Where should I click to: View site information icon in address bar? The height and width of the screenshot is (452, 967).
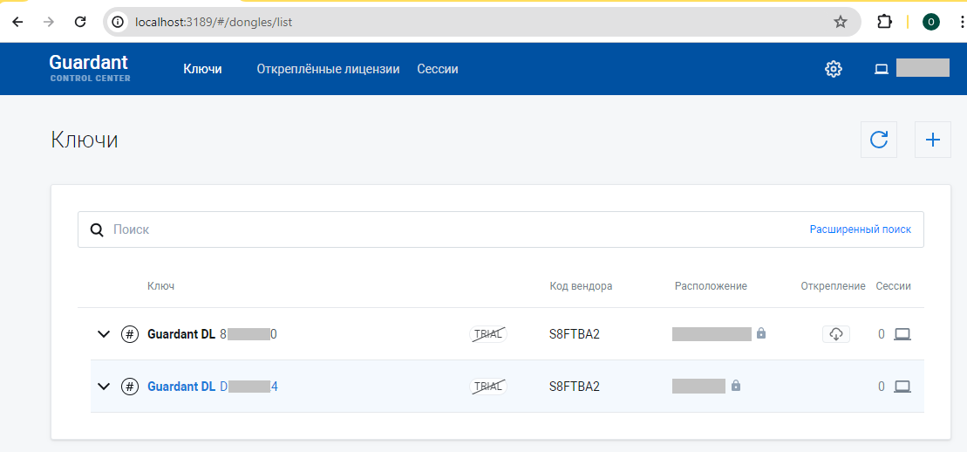click(x=118, y=22)
